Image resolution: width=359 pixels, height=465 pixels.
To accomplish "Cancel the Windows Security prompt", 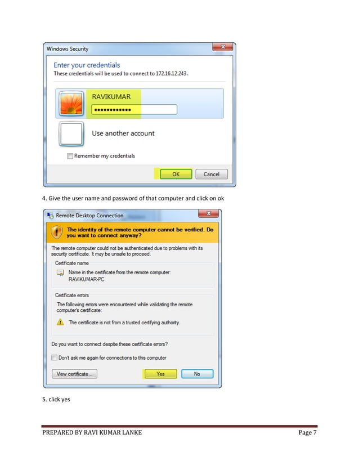I will pyautogui.click(x=212, y=174).
